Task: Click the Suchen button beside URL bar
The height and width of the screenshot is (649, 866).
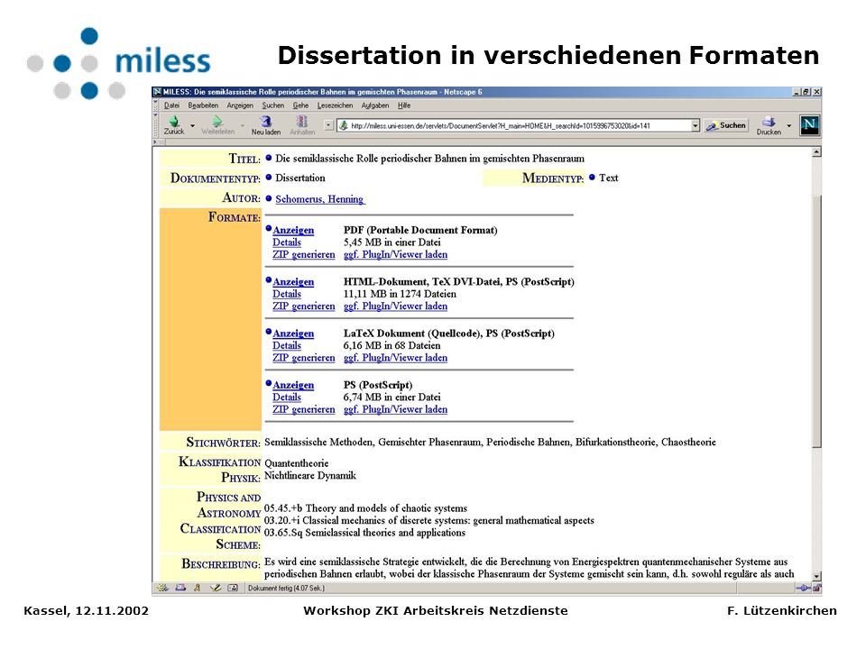Action: point(726,125)
